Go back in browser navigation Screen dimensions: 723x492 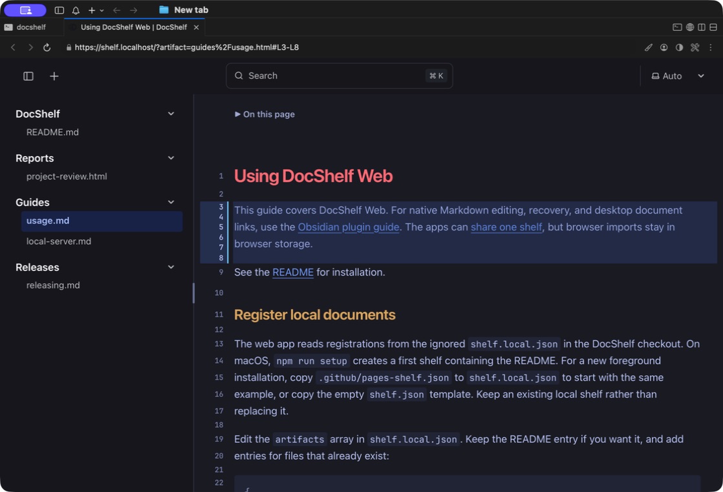14,47
